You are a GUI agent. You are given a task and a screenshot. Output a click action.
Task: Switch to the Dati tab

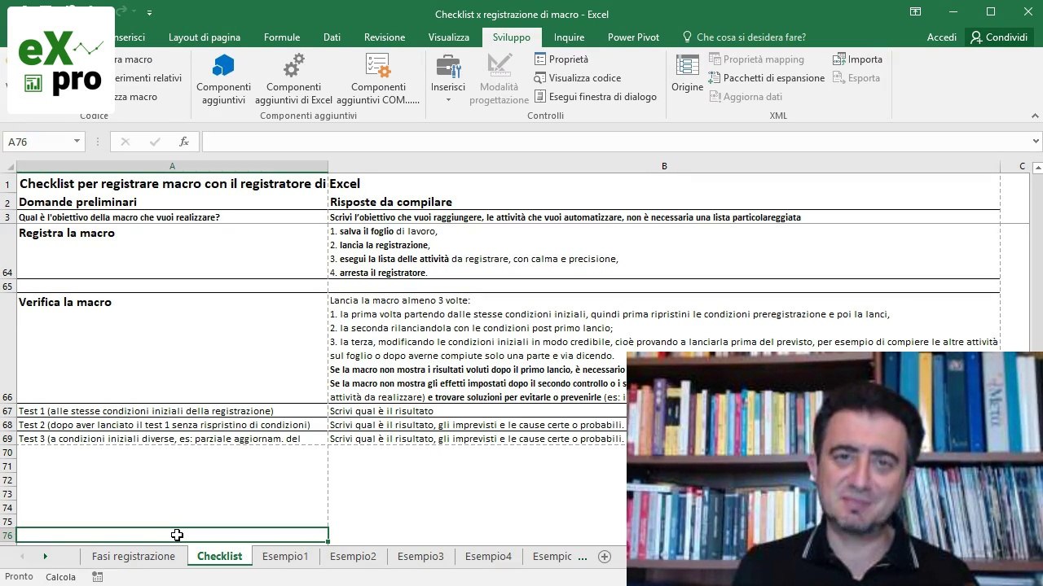[332, 37]
